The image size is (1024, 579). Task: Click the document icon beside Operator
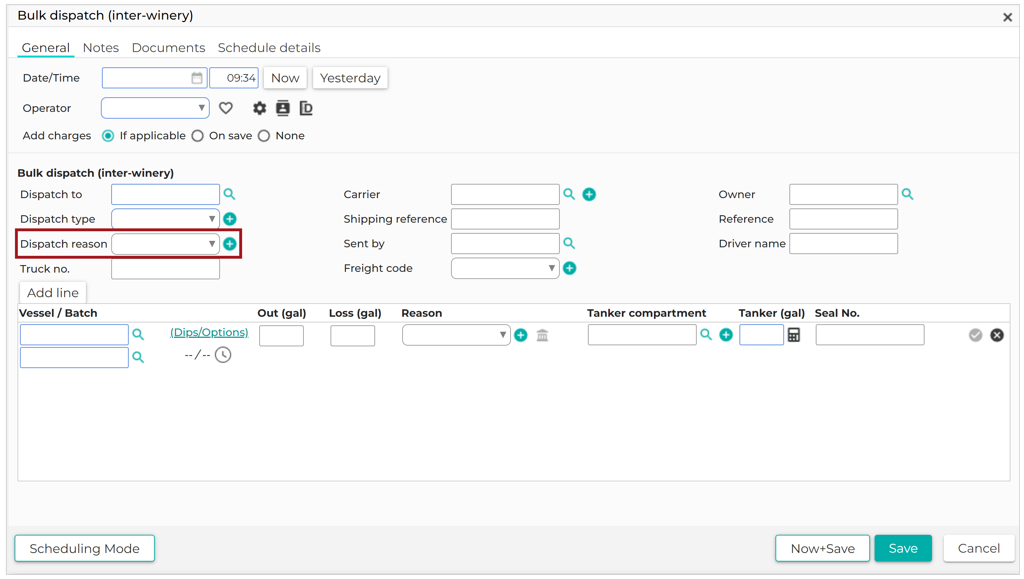[x=306, y=108]
